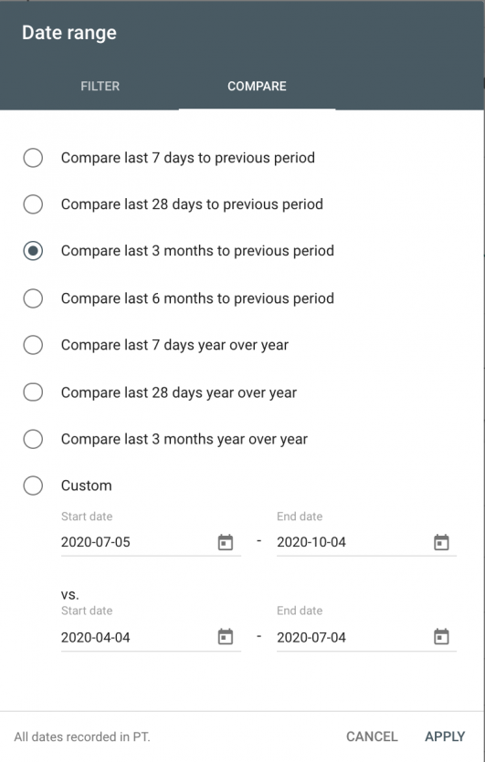The height and width of the screenshot is (762, 485).
Task: Open calendar icon for vs. end date
Action: 441,637
